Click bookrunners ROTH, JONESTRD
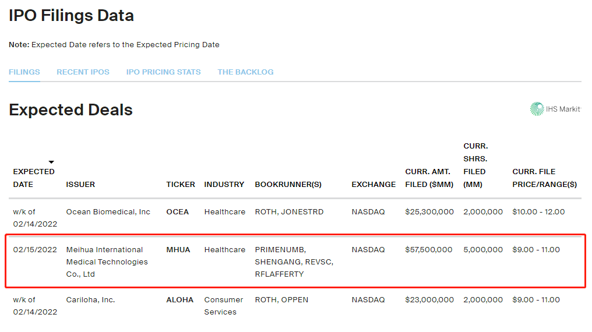 289,212
